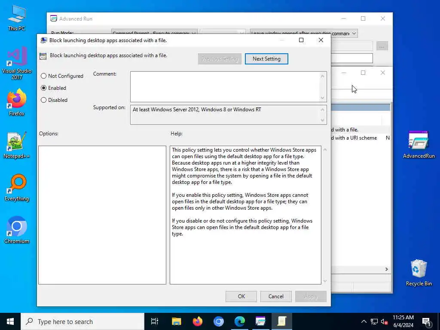
Task: Open the network status tray icon
Action: [x=374, y=321]
